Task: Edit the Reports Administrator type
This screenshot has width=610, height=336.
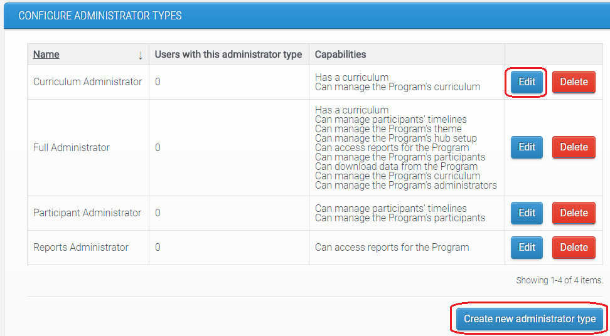Action: click(527, 248)
